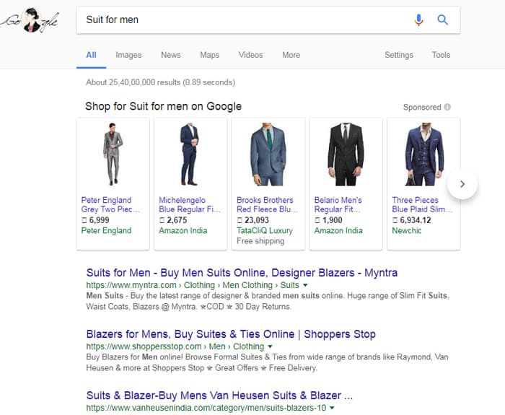Open the Maps tab
Screen dimensions: 505x415
(210, 55)
